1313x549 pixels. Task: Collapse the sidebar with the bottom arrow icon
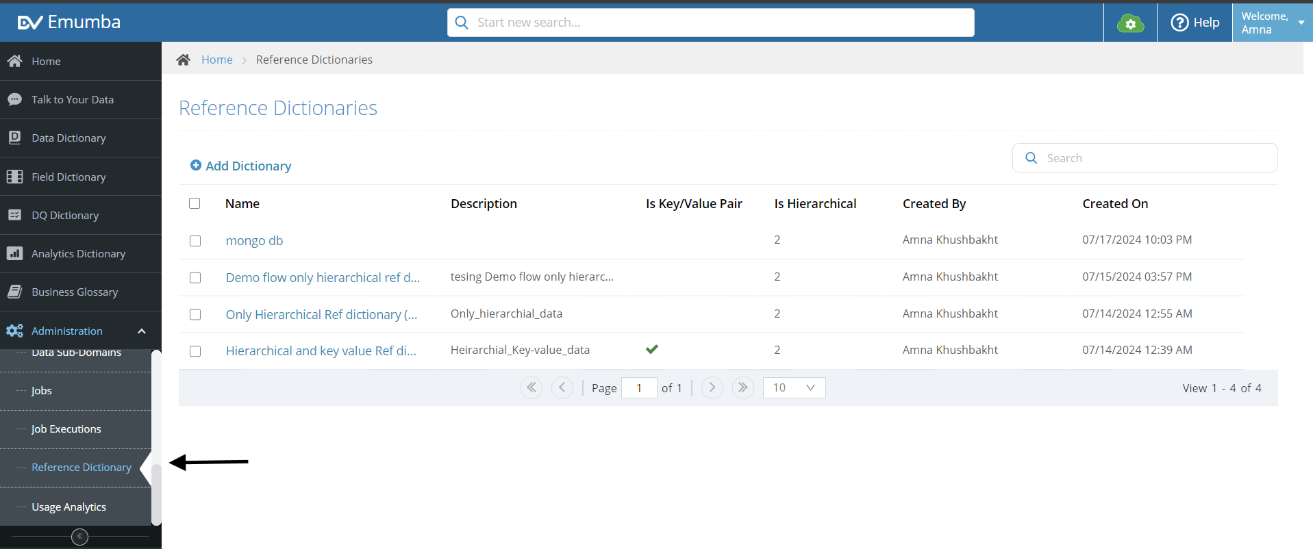(x=80, y=537)
